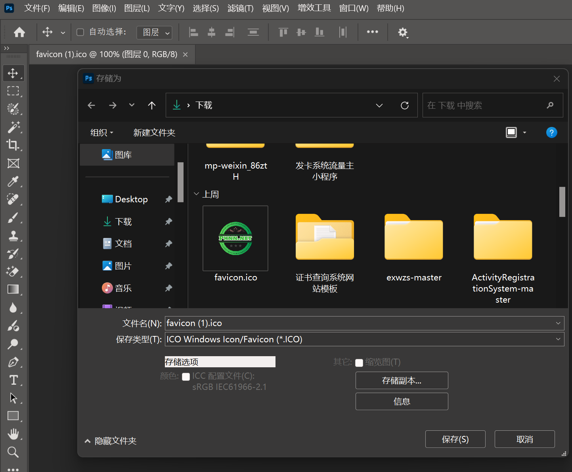Select the Spot Healing Brush tool
Screen dimensions: 572x472
pyautogui.click(x=13, y=199)
